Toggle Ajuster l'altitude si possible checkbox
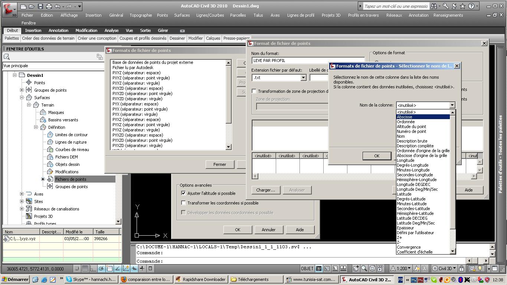Image resolution: width=507 pixels, height=285 pixels. point(183,193)
